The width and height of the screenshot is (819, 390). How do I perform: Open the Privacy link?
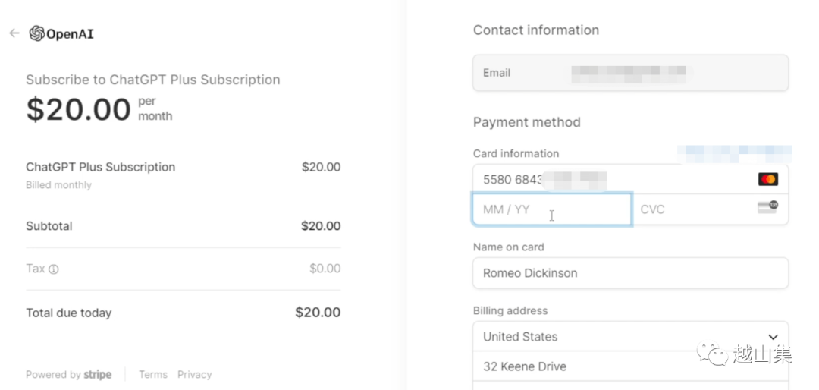tap(194, 375)
